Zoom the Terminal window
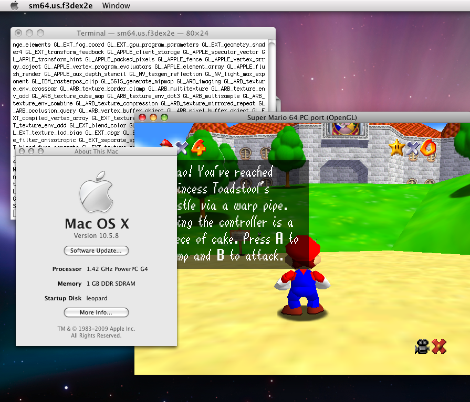470x402 pixels. (40, 33)
